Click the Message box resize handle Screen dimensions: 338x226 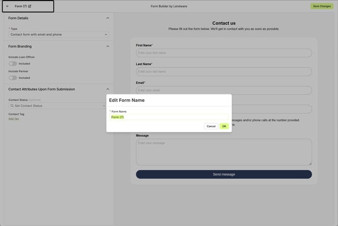[x=310, y=163]
